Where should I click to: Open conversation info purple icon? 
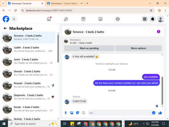159,31
